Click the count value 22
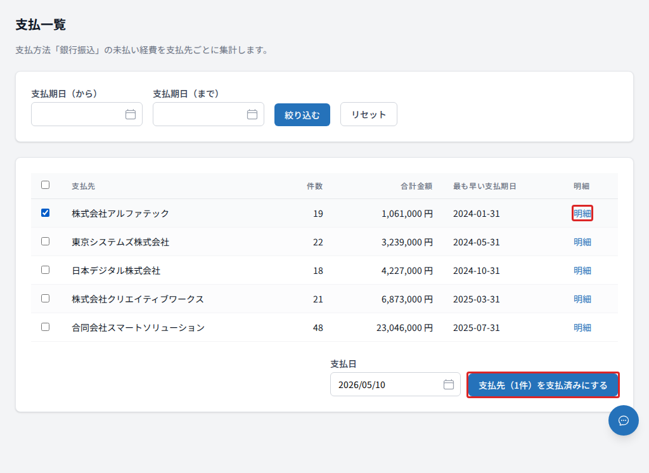This screenshot has height=473, width=649. [x=318, y=242]
